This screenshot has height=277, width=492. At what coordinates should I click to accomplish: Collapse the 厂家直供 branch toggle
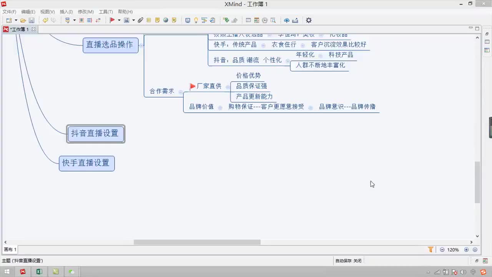(228, 87)
